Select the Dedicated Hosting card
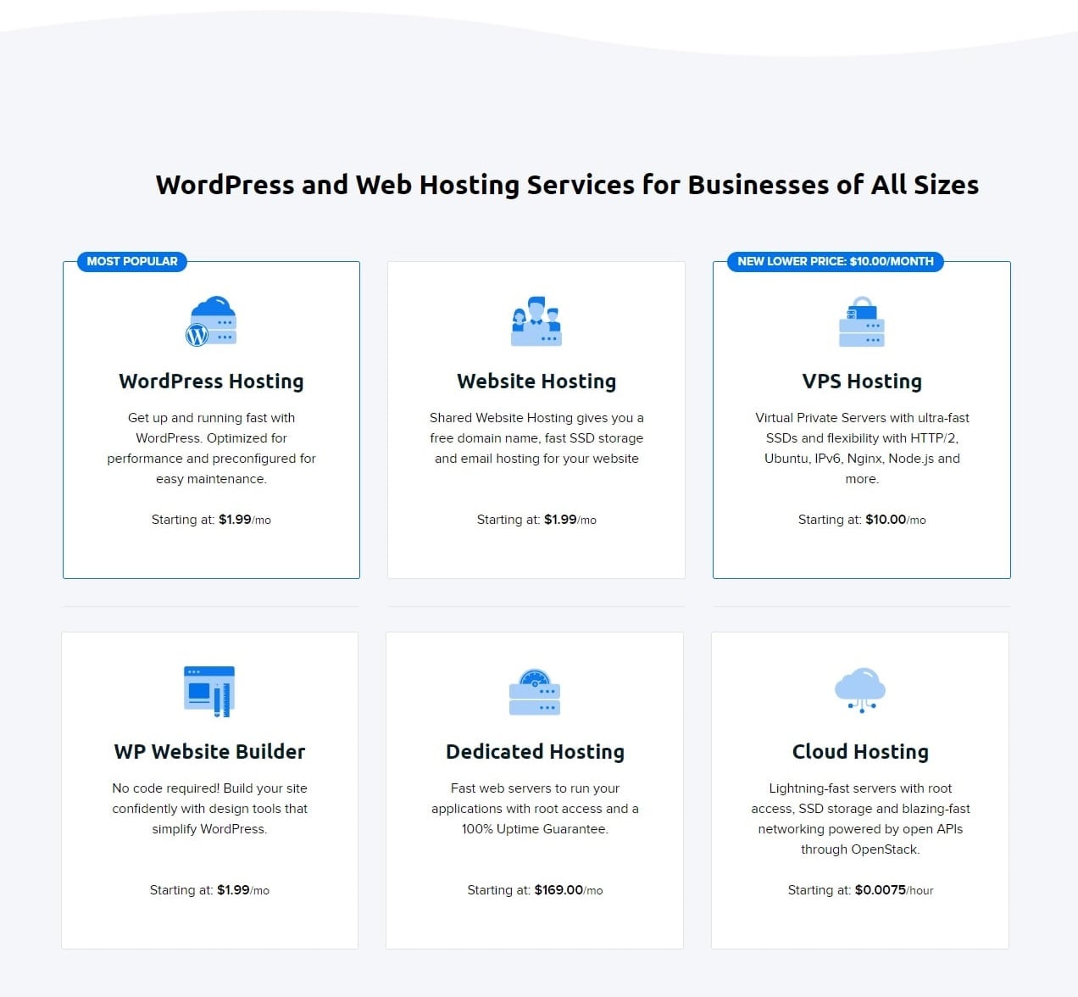The width and height of the screenshot is (1078, 997). pyautogui.click(x=535, y=789)
